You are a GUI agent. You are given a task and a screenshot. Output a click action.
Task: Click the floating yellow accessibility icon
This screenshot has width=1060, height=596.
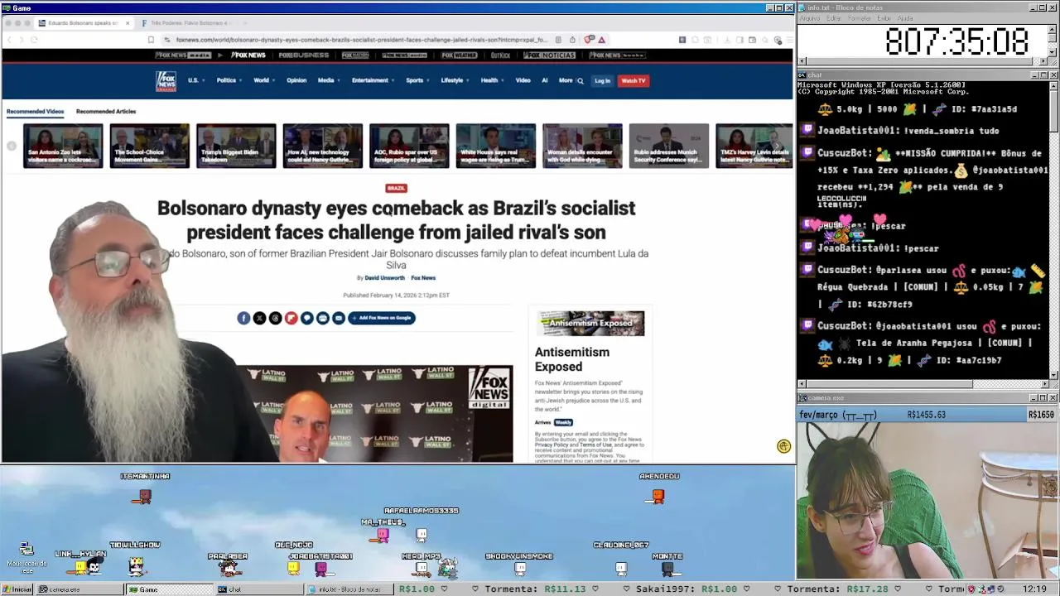point(783,446)
